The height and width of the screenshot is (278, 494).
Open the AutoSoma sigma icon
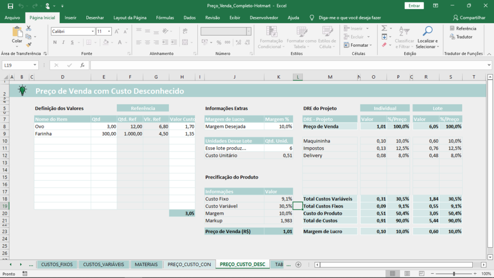pos(384,28)
